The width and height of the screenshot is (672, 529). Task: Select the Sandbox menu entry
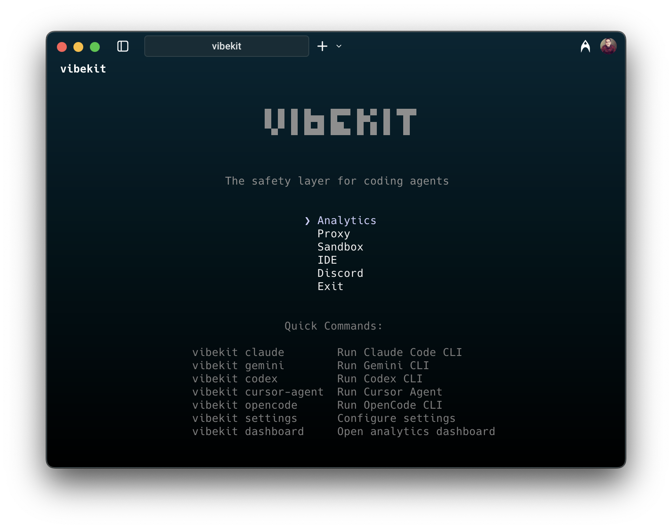coord(340,247)
